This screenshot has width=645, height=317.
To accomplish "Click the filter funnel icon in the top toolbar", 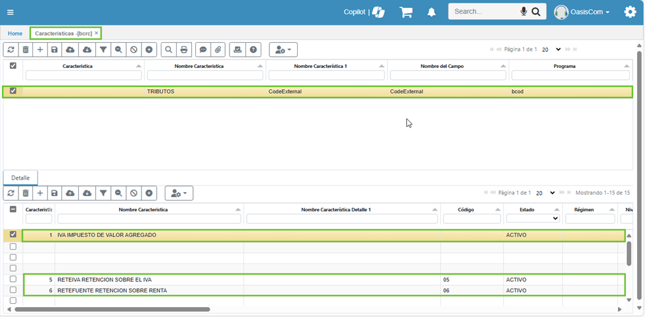I will (103, 50).
